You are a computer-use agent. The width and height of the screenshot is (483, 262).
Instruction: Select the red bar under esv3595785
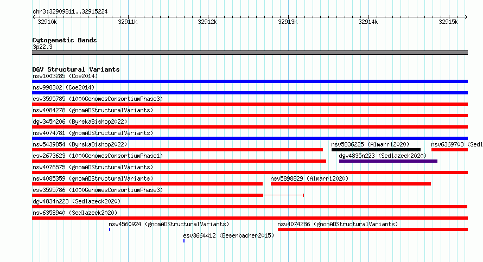[x=250, y=104]
